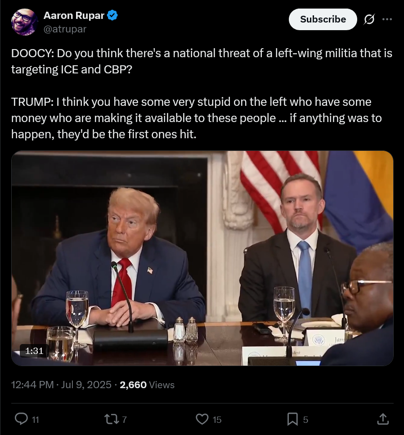Image resolution: width=404 pixels, height=435 pixels.
Task: Bookmark this post
Action: coord(292,419)
